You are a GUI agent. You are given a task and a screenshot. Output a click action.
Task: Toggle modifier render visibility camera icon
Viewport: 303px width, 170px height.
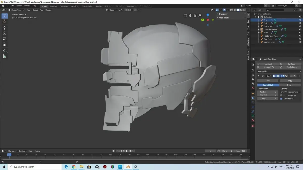click(x=274, y=76)
